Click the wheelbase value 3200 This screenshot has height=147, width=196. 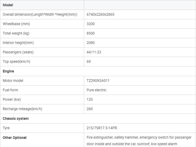(x=90, y=24)
